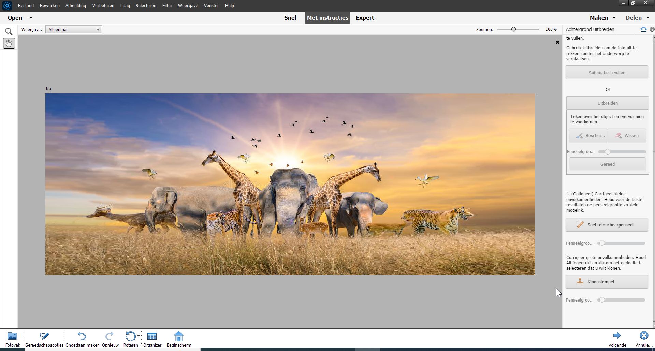The height and width of the screenshot is (351, 655).
Task: Click the Achtergrond uitbreiden title
Action: point(590,29)
